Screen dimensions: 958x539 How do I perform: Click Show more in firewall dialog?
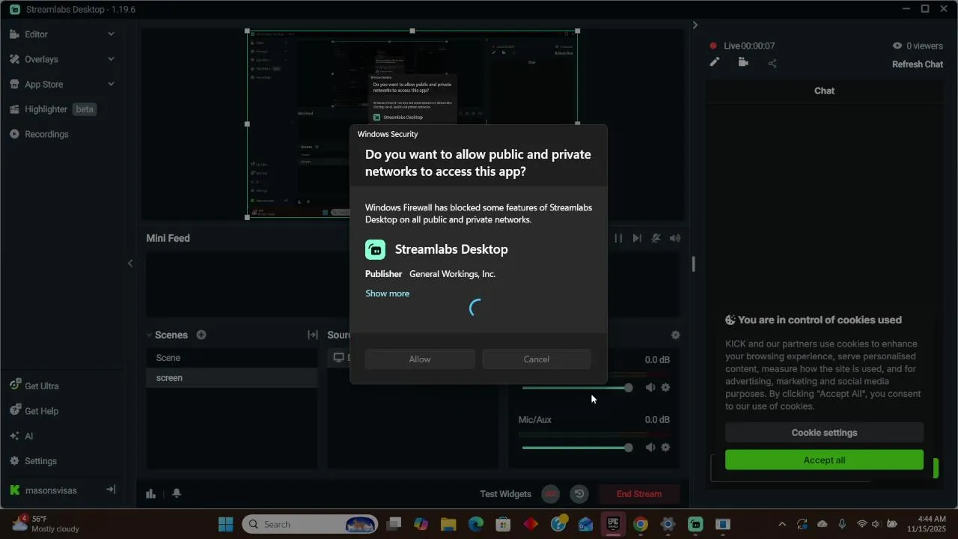tap(387, 293)
